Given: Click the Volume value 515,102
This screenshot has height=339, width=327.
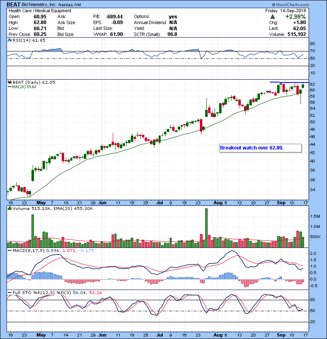Looking at the screenshot, I should (297, 34).
